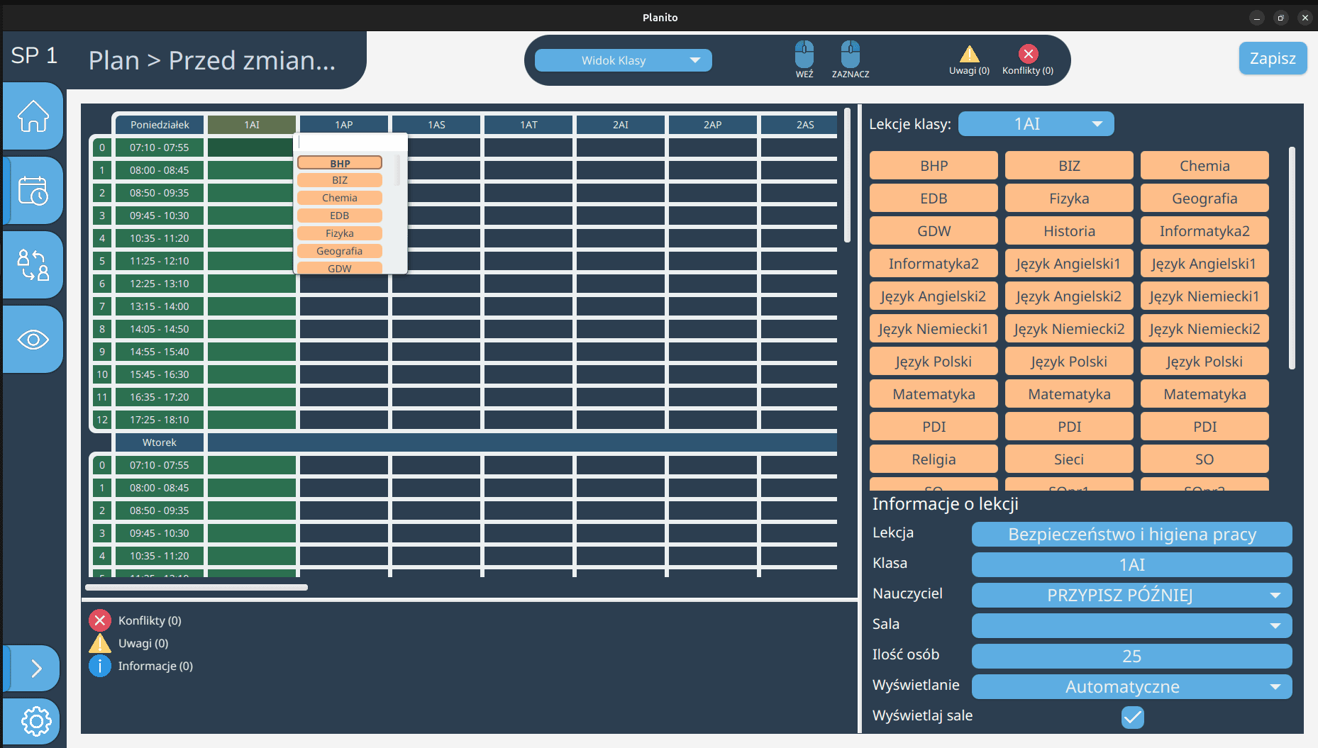Open the Sala dropdown
The height and width of the screenshot is (748, 1318).
click(1131, 625)
